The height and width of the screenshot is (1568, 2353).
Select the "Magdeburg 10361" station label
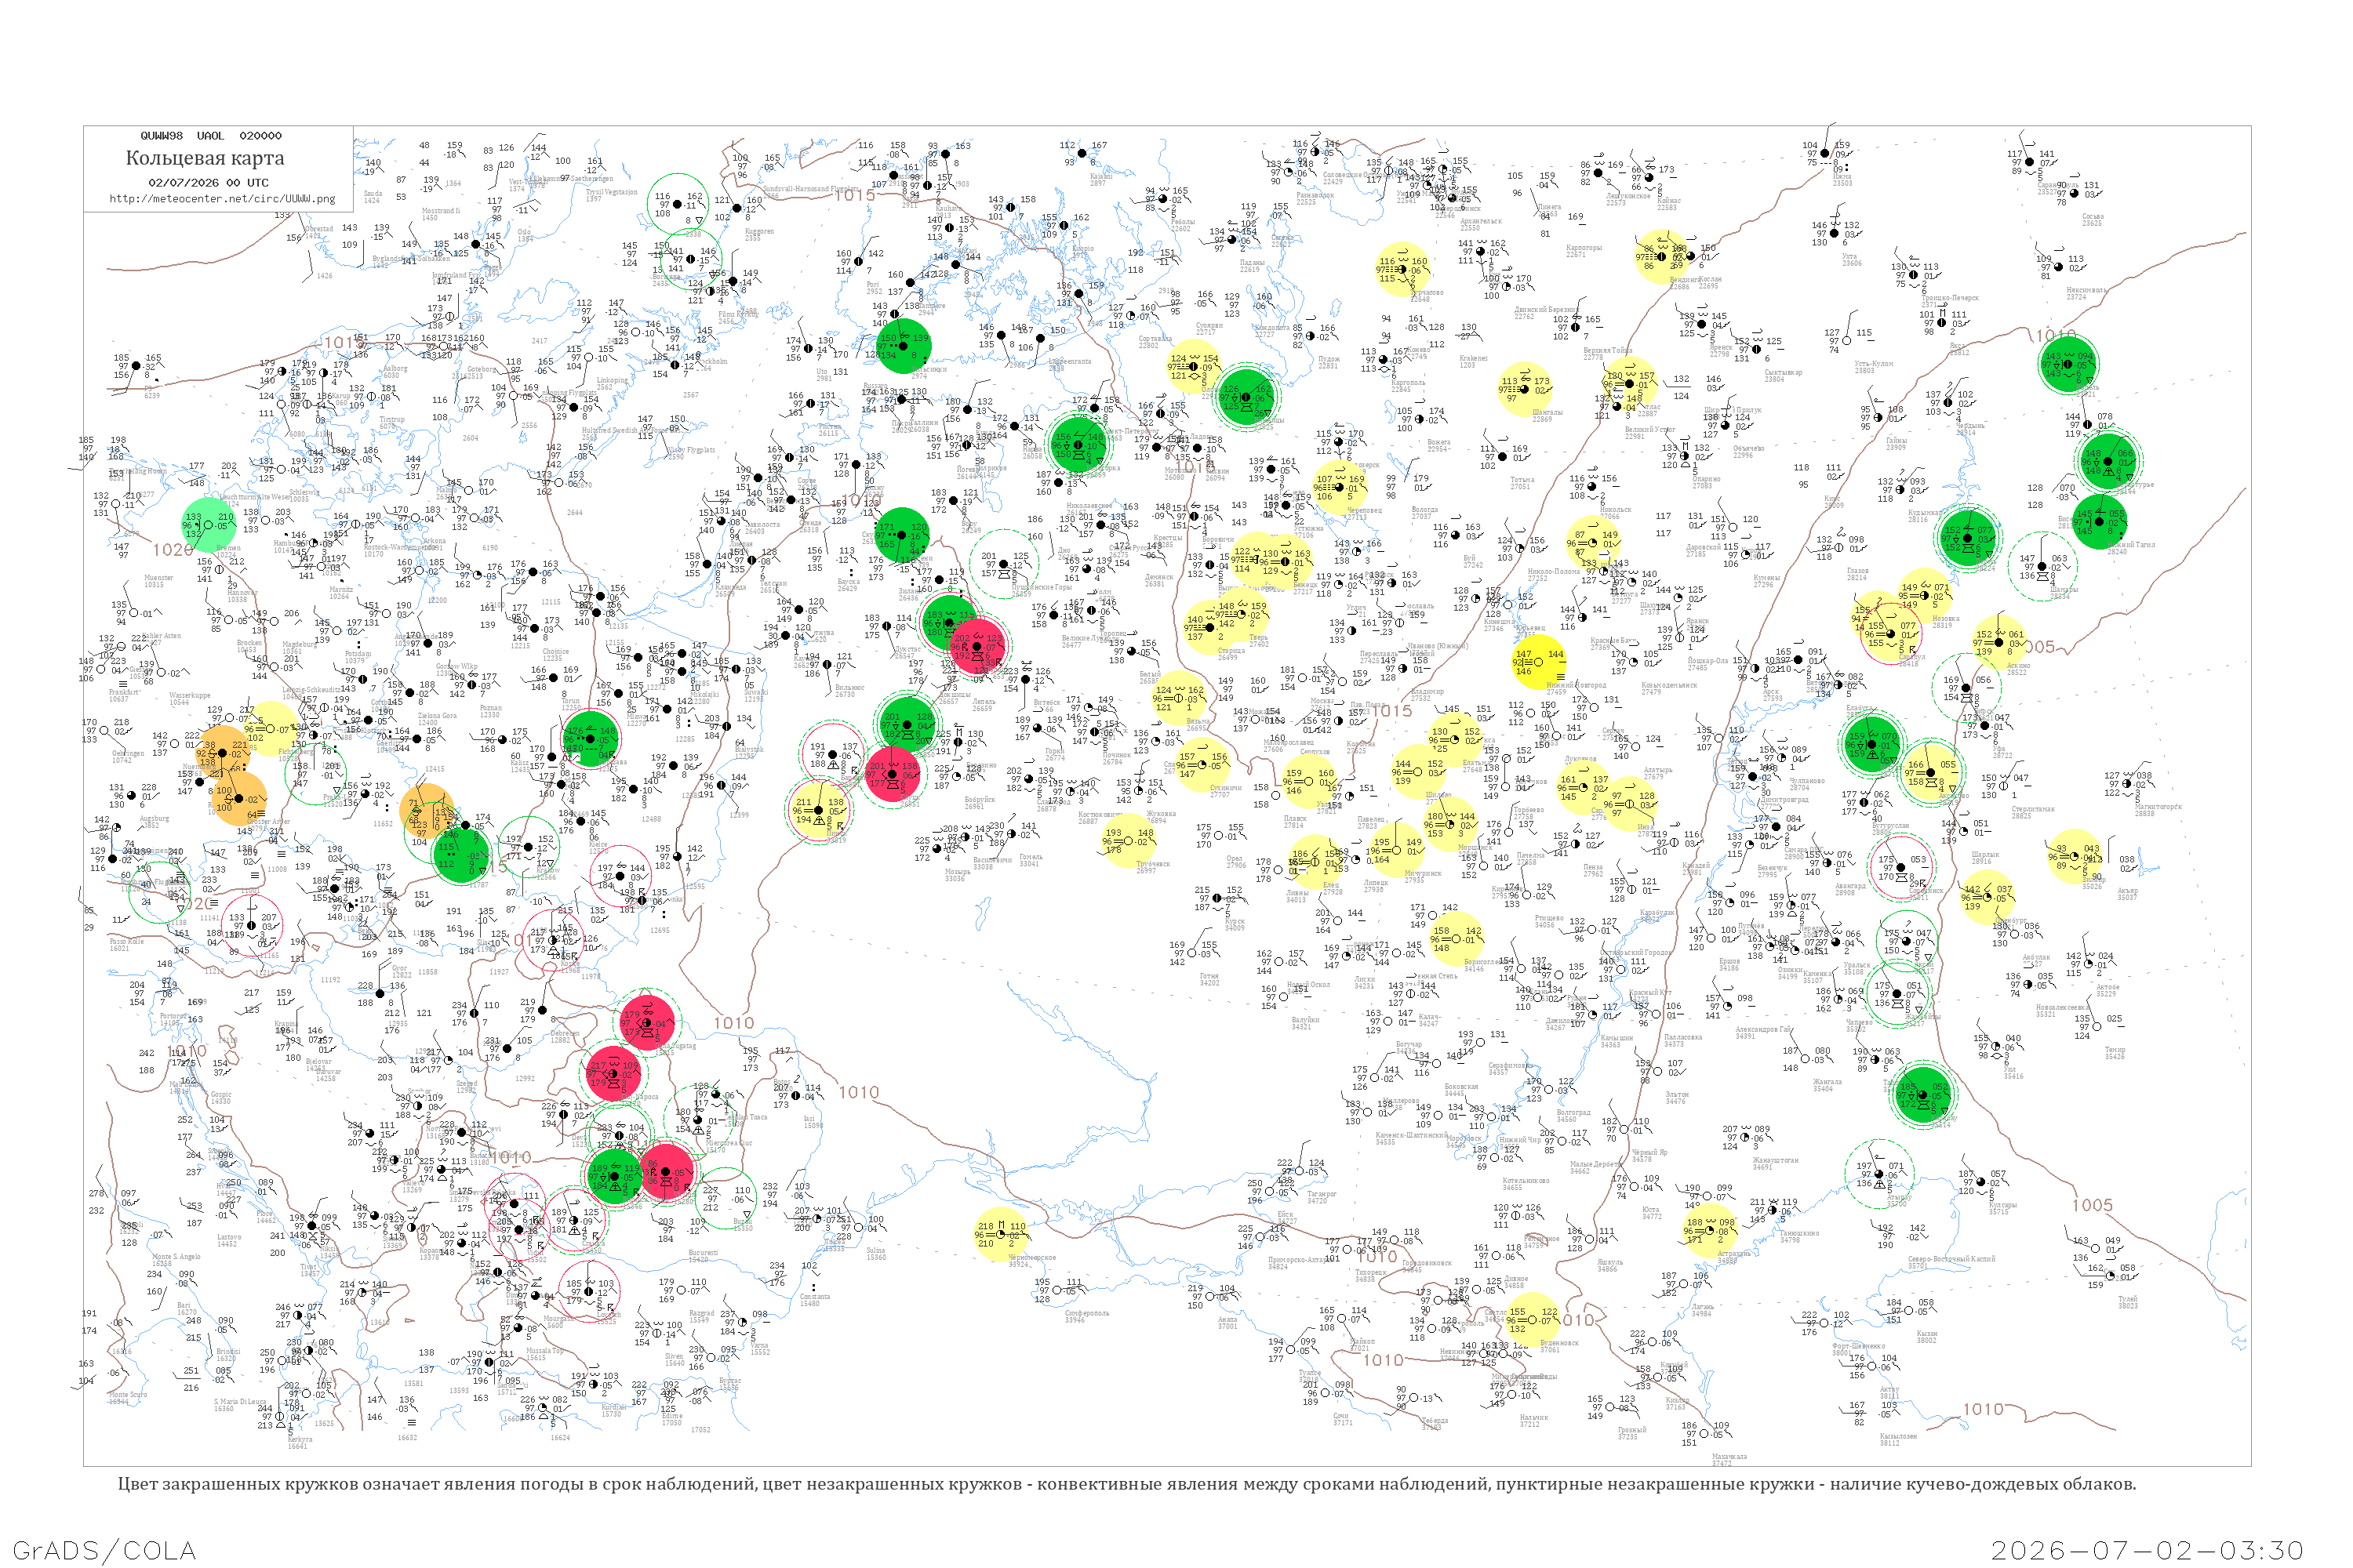click(299, 648)
